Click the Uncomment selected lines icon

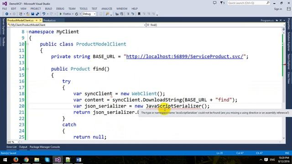coord(133,14)
